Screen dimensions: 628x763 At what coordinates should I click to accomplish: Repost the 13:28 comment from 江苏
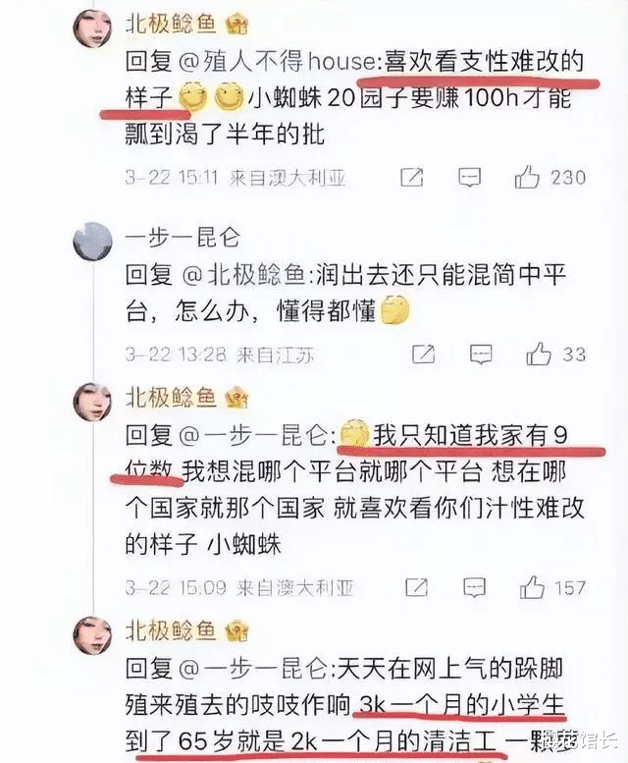coord(423,354)
